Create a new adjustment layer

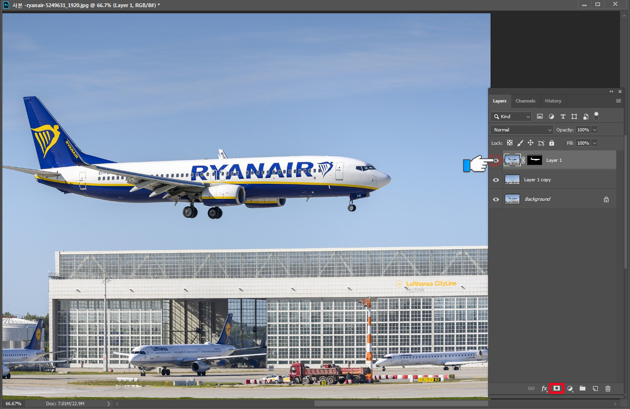tap(570, 389)
